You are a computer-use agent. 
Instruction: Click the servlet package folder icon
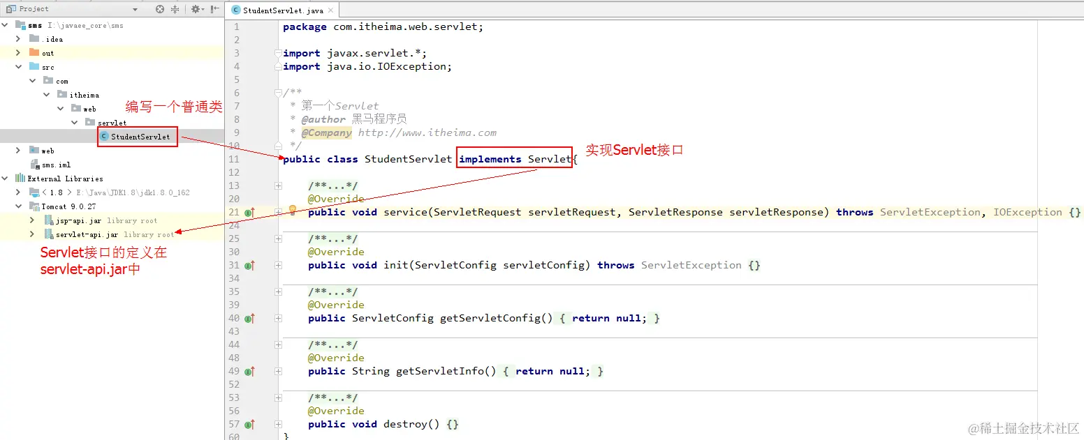click(90, 122)
